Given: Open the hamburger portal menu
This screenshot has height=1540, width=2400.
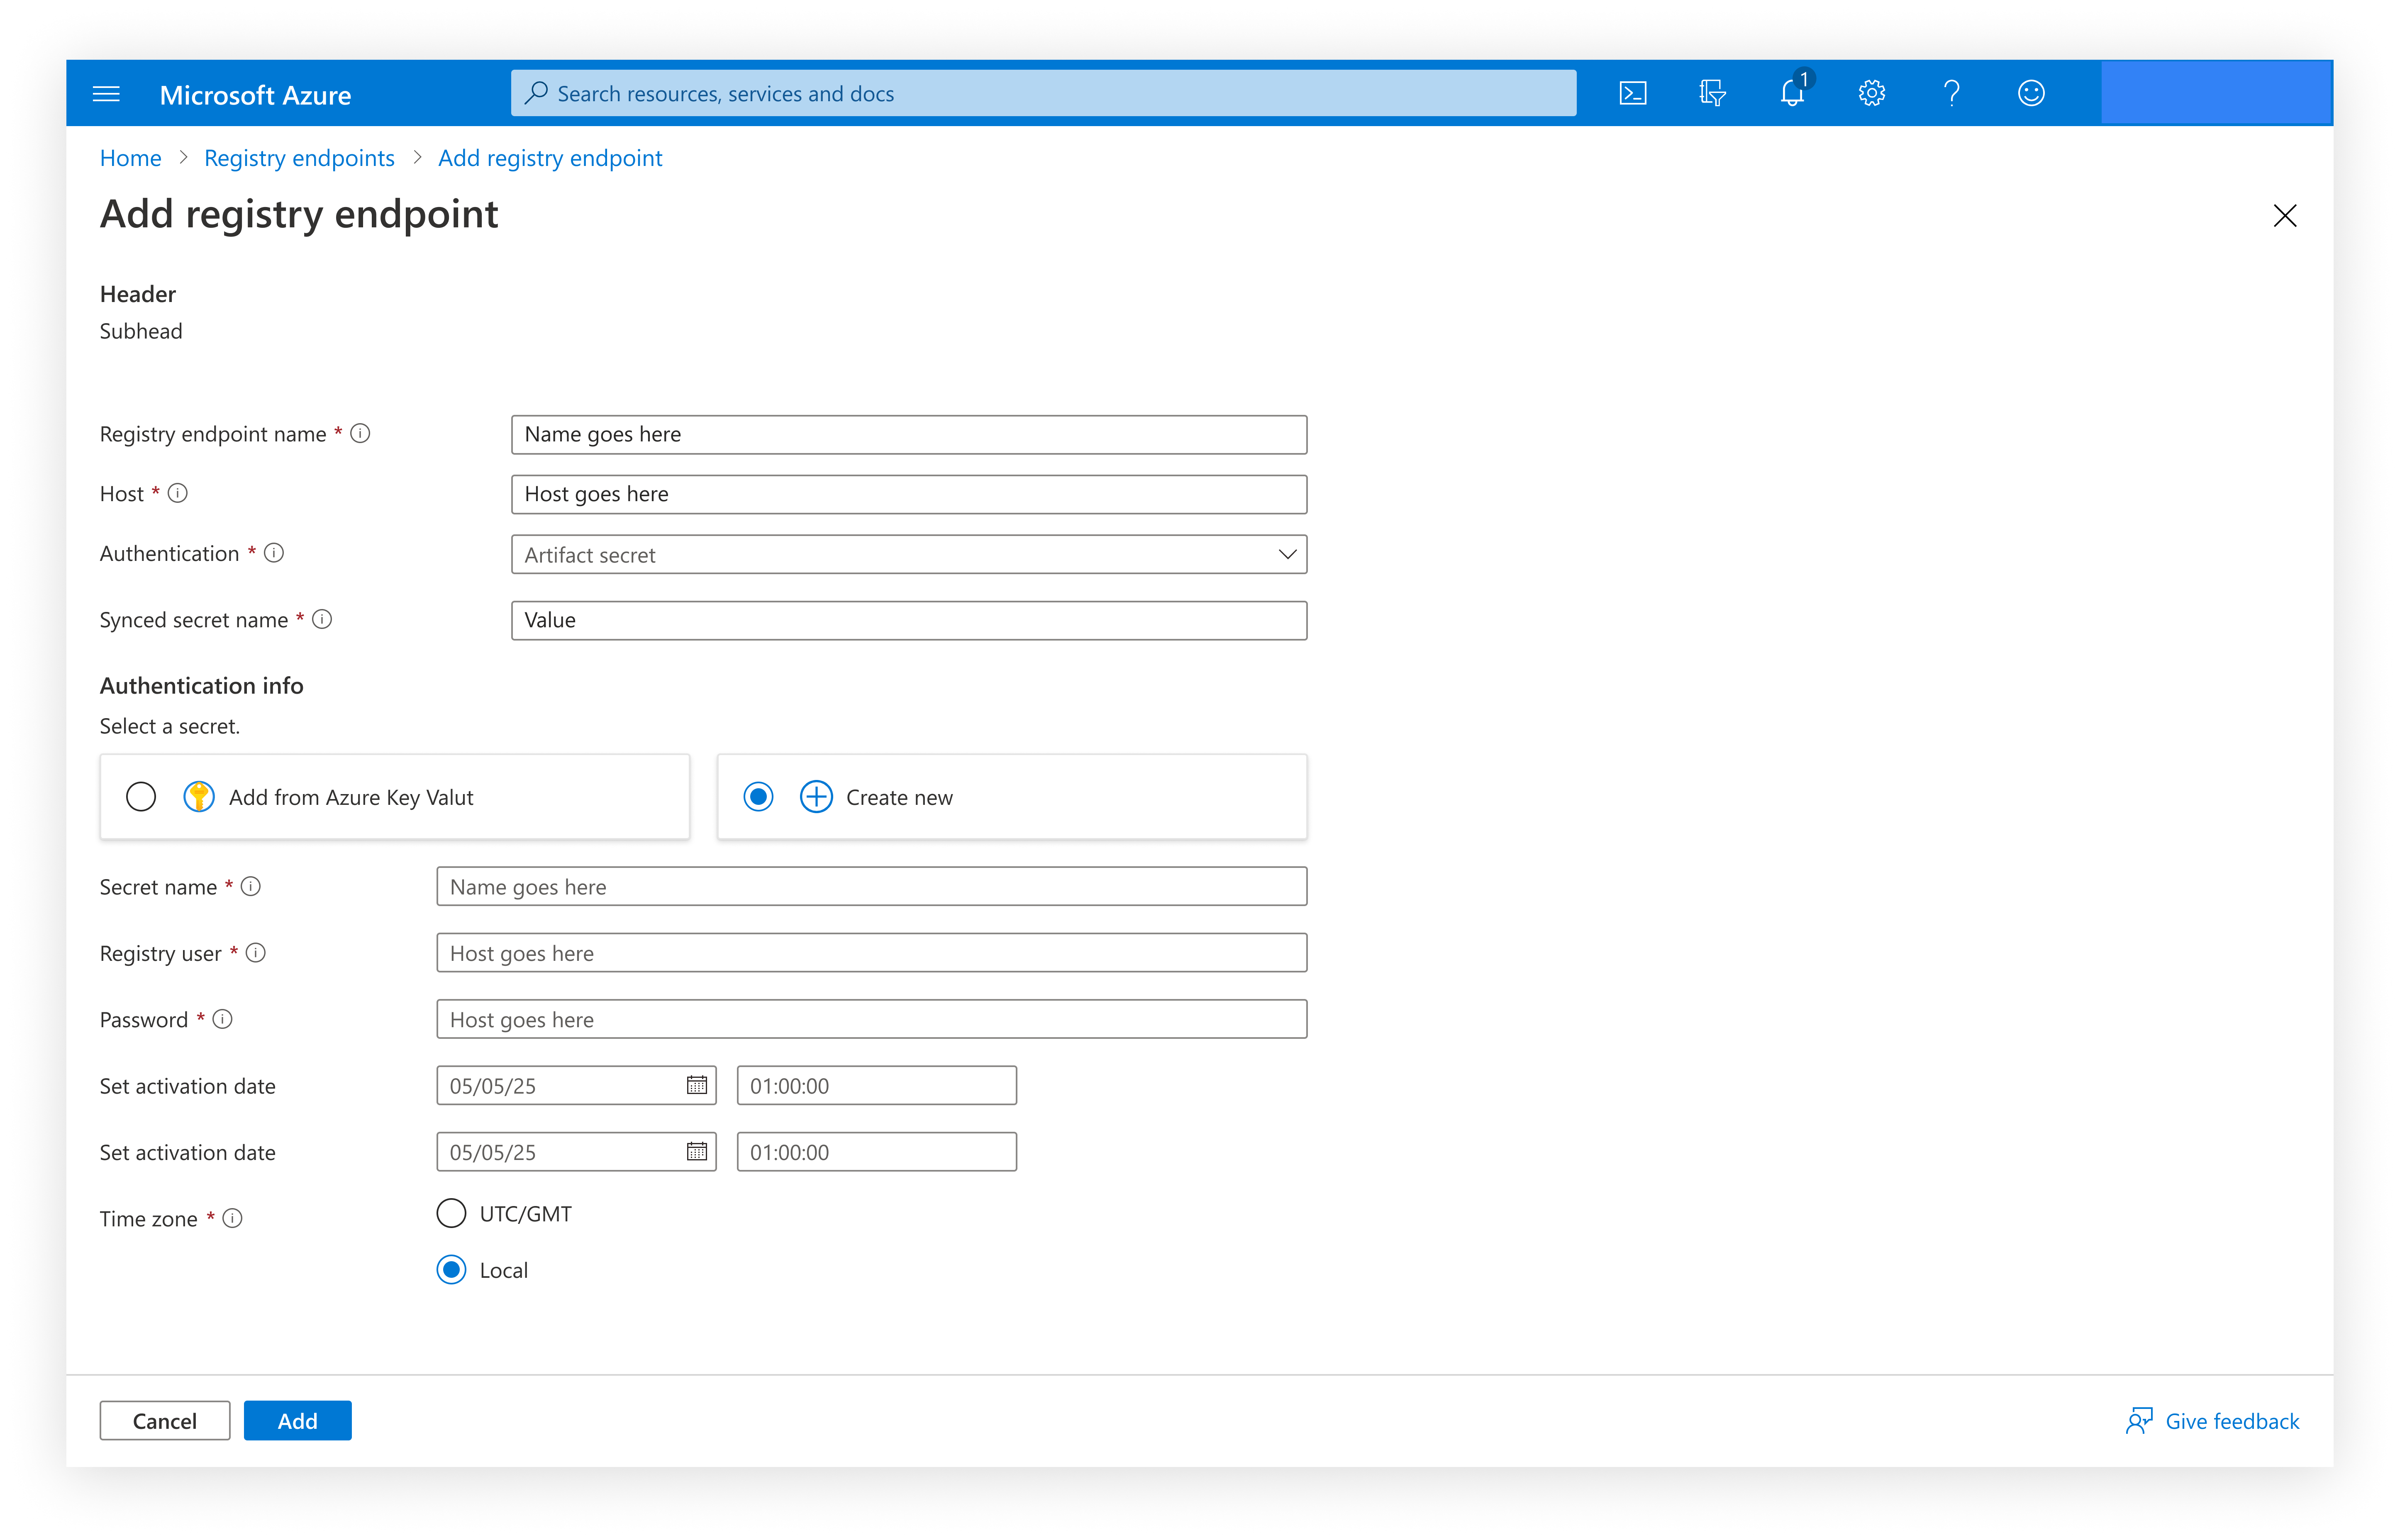Looking at the screenshot, I should coord(106,94).
